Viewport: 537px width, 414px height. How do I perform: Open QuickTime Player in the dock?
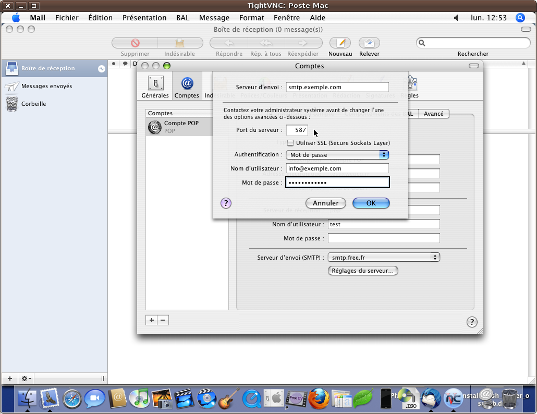pos(252,398)
